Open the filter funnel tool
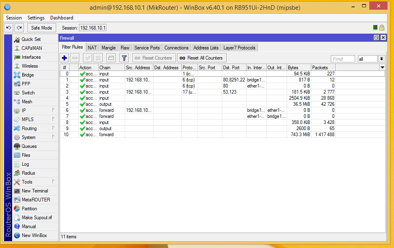Viewport: 394px width, 248px height. pyautogui.click(x=124, y=58)
